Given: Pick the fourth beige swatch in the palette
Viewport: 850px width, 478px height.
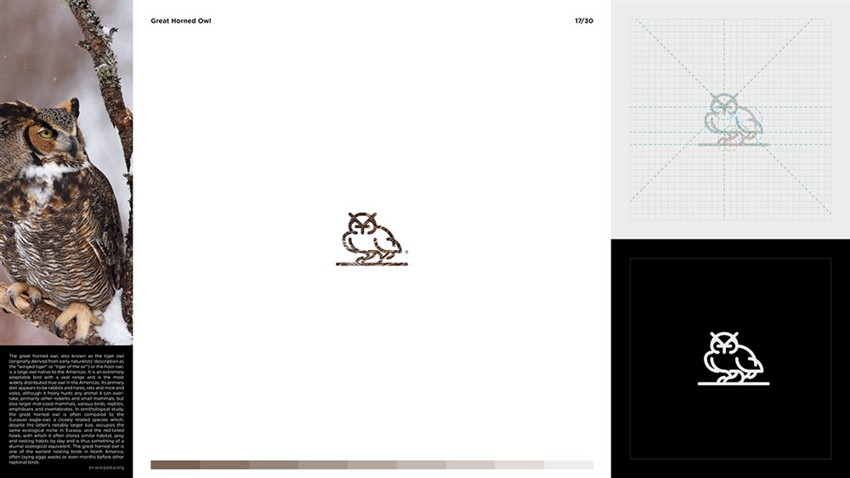Looking at the screenshot, I should click(322, 465).
